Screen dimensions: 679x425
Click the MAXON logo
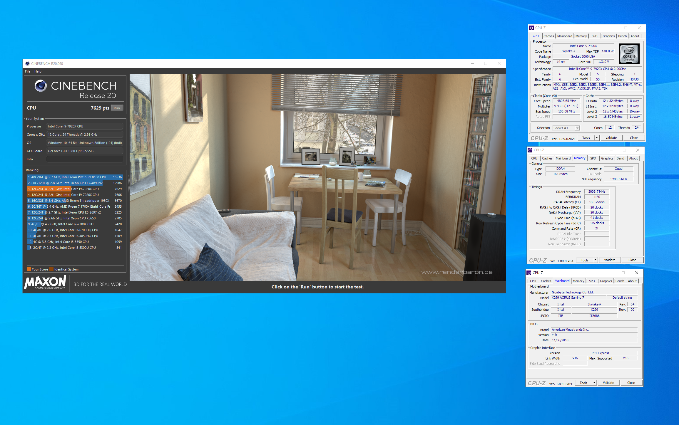[45, 283]
